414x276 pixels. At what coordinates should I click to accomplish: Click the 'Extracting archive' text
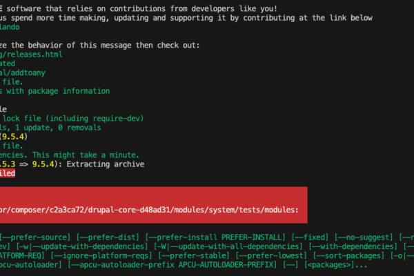(106, 164)
